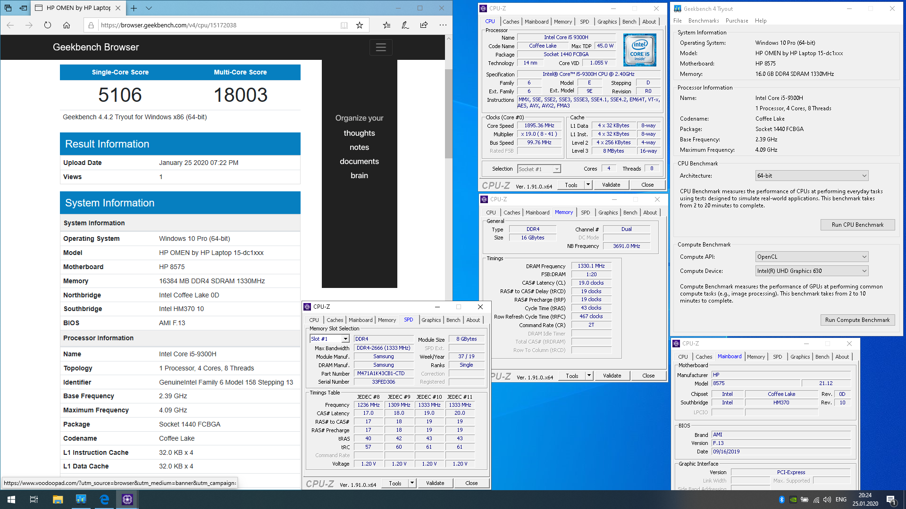
Task: Click Validate in CPU-Z SPD window
Action: point(435,483)
